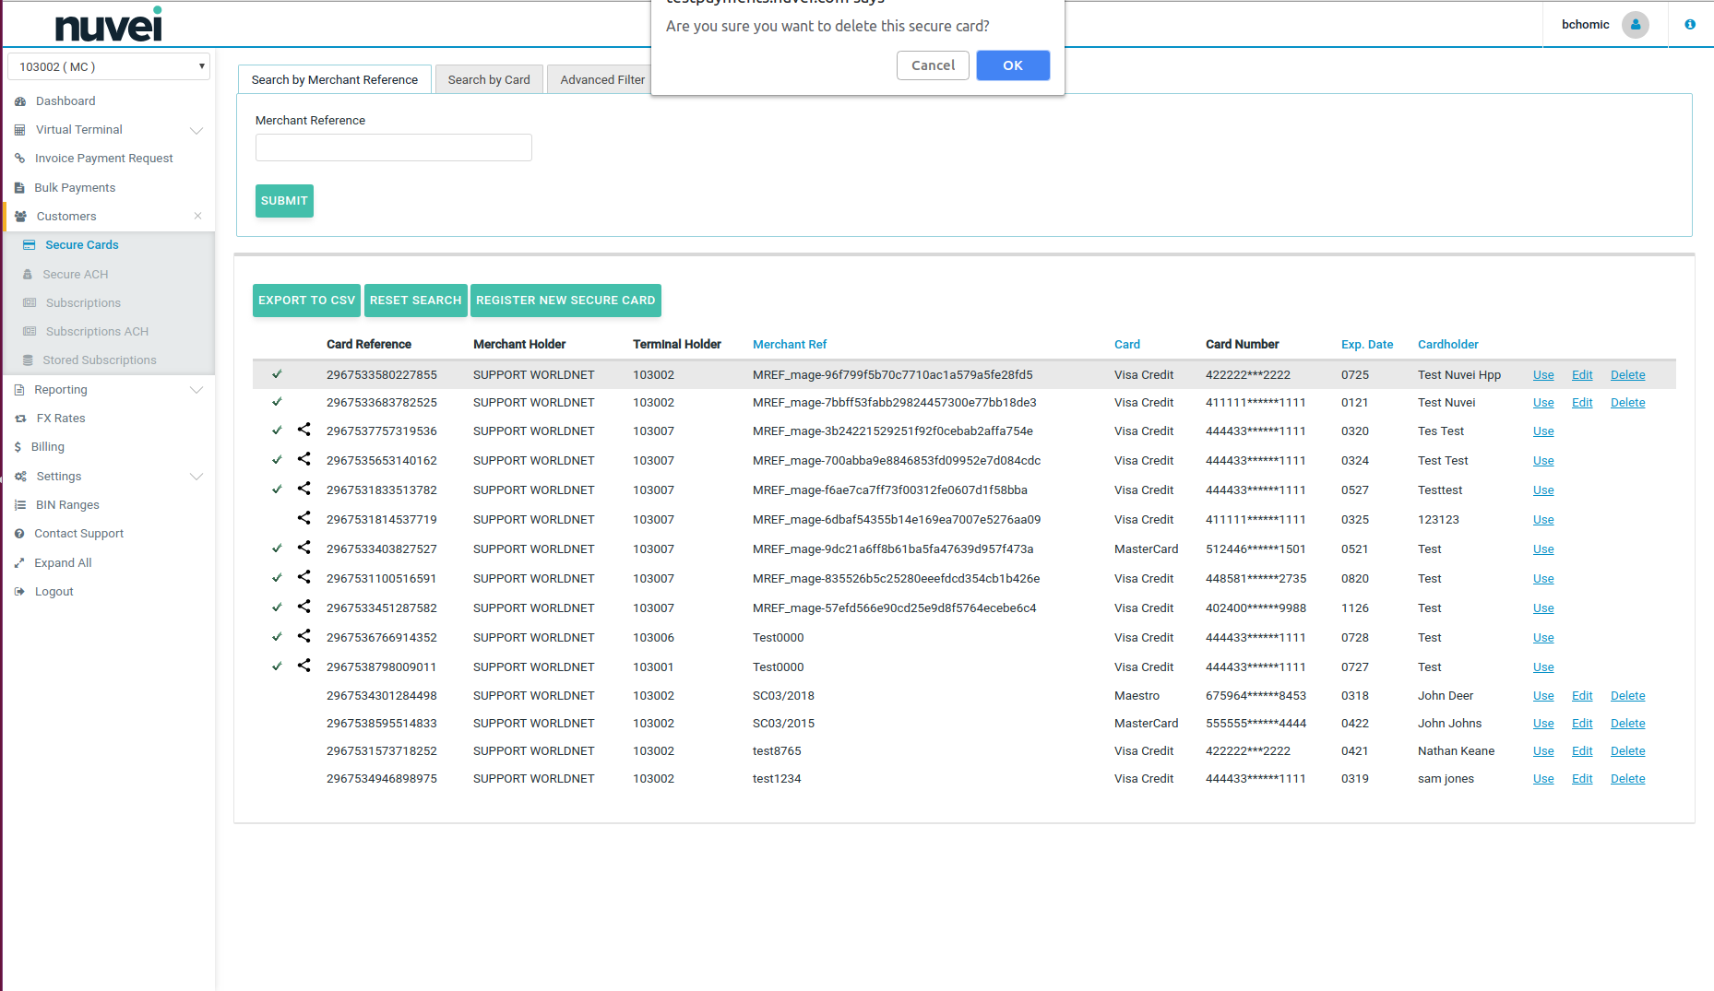Click checkmark on row 2967538798009011
The height and width of the screenshot is (991, 1714).
pos(277,666)
